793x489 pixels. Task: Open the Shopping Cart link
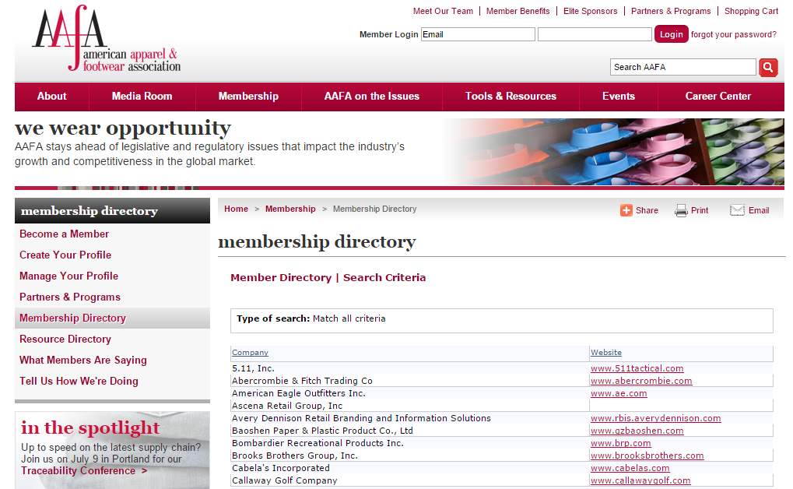tap(751, 11)
